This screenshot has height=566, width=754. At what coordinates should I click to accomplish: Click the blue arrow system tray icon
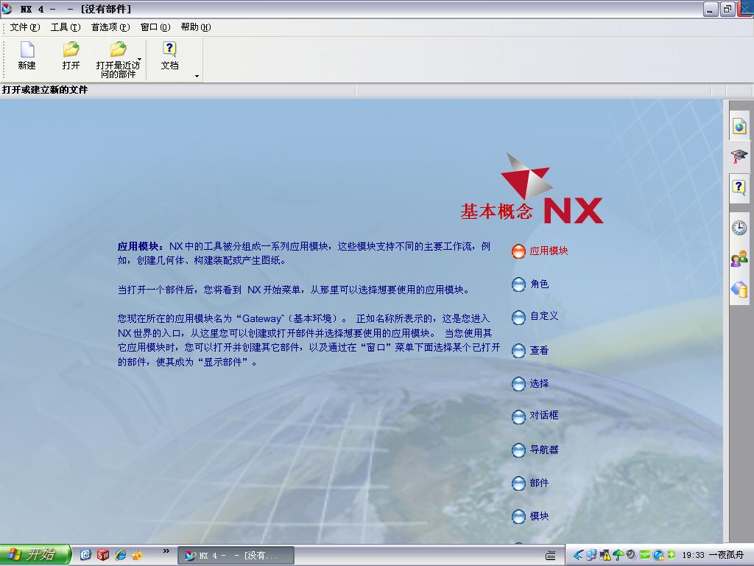tap(577, 555)
